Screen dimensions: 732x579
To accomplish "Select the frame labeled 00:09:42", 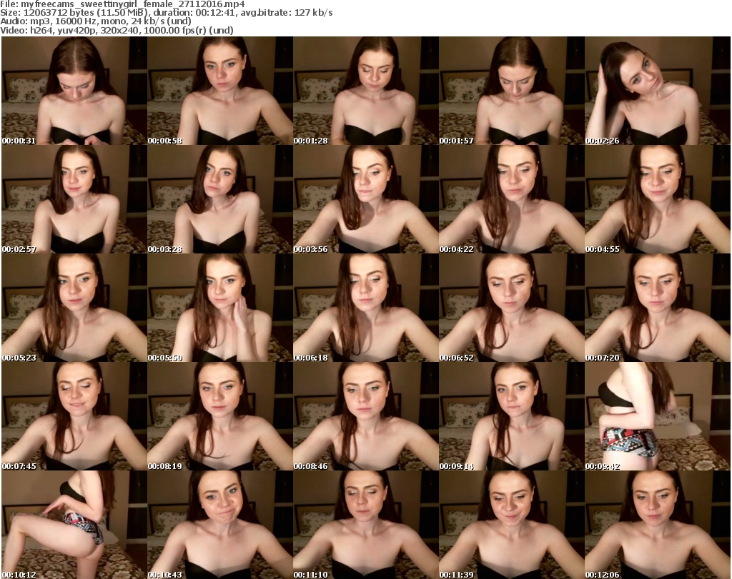I will click(x=657, y=416).
